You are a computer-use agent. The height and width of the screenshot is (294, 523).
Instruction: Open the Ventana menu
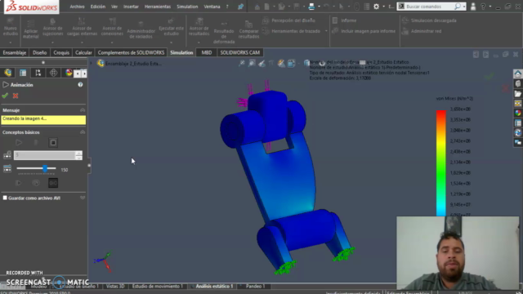coord(212,7)
